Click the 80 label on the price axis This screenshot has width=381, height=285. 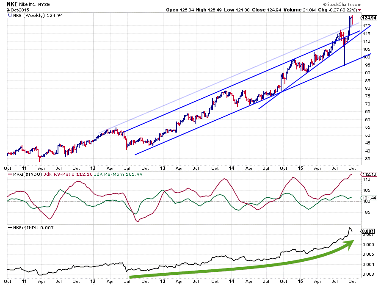367,89
